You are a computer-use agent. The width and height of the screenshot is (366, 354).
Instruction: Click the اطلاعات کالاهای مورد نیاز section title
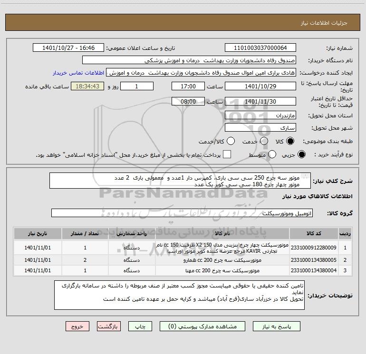[x=318, y=196]
